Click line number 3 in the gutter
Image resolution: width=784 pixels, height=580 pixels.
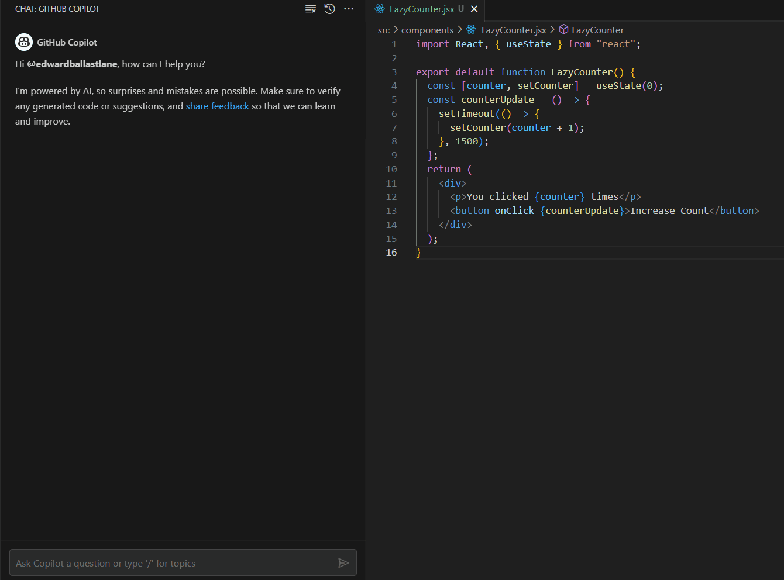tap(394, 72)
